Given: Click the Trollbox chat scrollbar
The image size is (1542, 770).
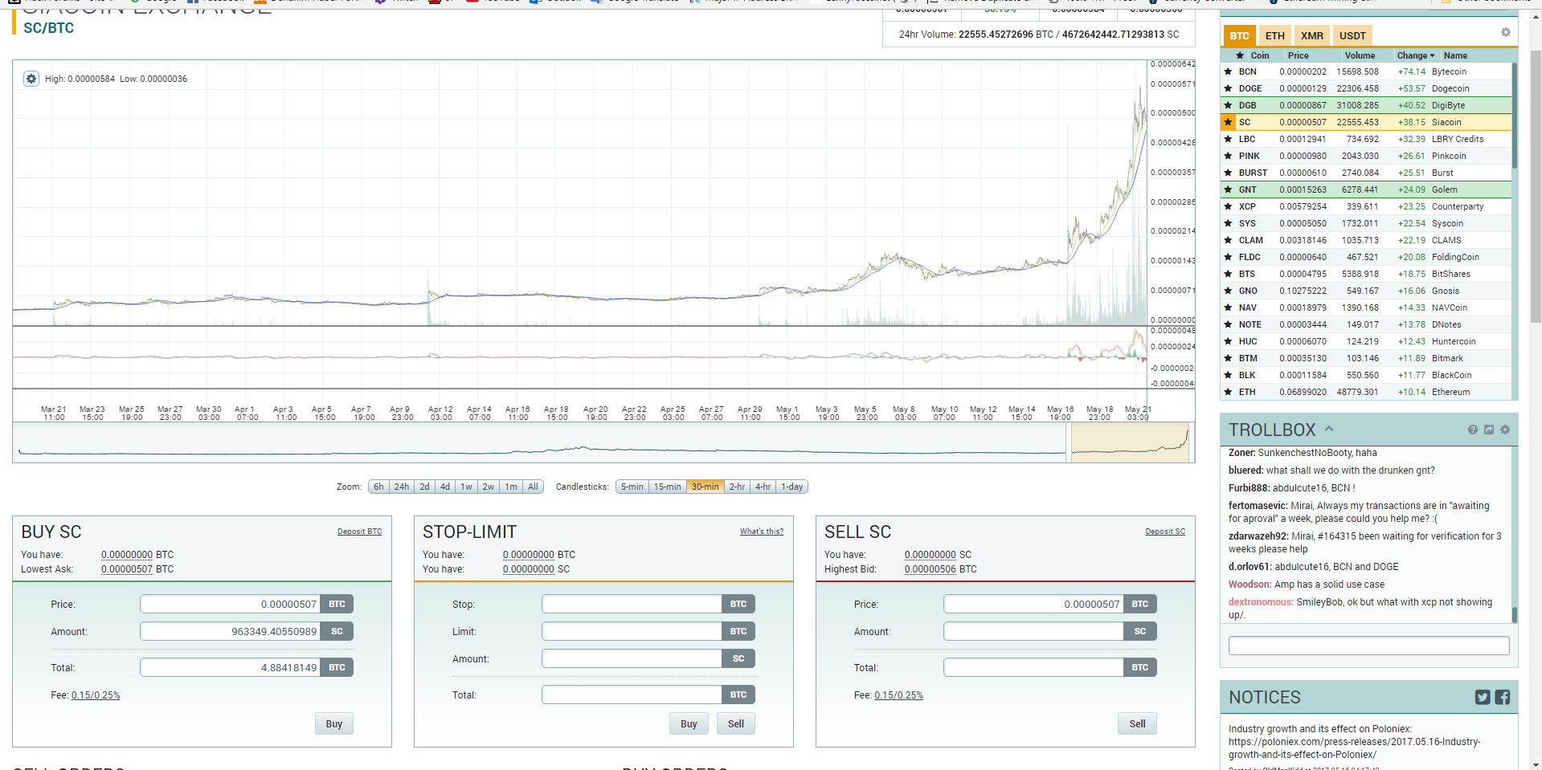Looking at the screenshot, I should (1515, 614).
